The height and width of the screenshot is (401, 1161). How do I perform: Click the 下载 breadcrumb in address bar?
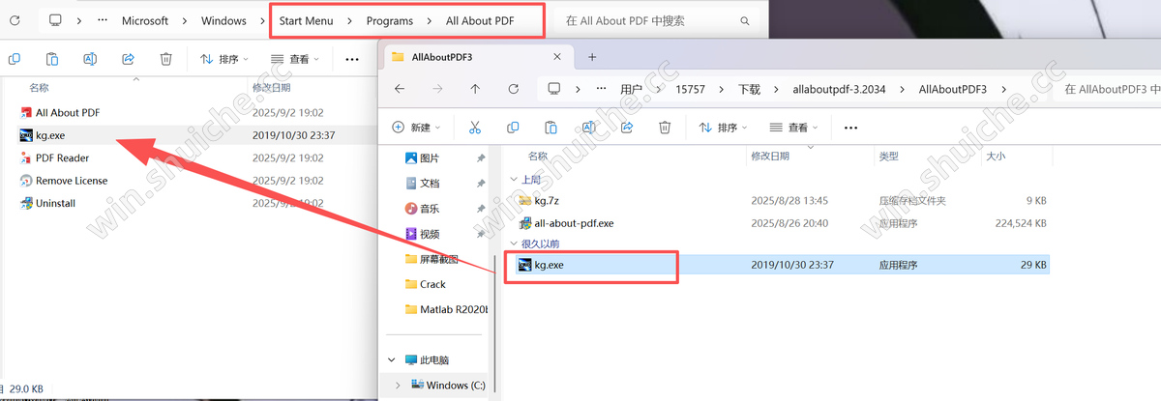[x=749, y=89]
